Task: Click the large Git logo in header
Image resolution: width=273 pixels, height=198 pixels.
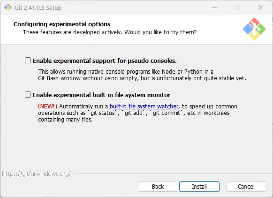Action: (254, 29)
